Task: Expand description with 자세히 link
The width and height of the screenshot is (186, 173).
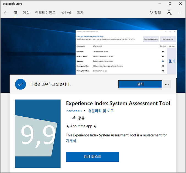Action: (x=71, y=141)
